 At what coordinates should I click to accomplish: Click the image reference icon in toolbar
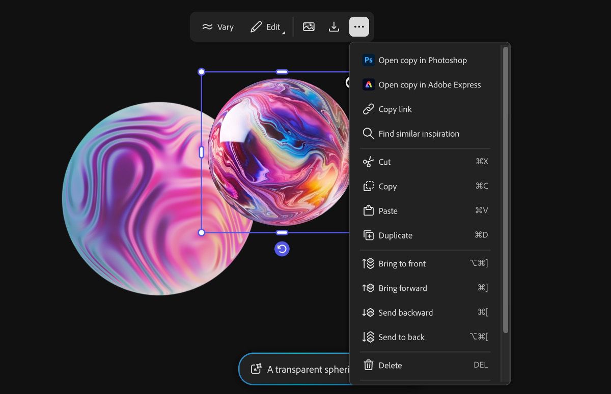tap(309, 27)
